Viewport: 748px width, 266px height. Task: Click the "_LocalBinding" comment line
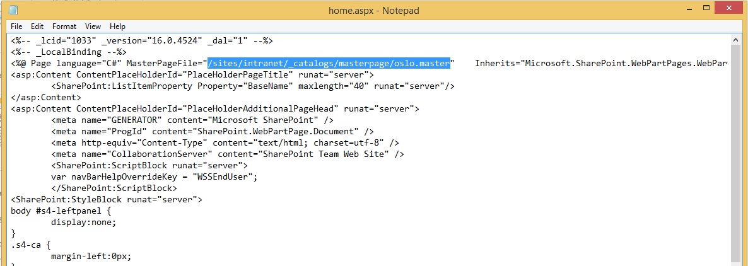coord(68,52)
